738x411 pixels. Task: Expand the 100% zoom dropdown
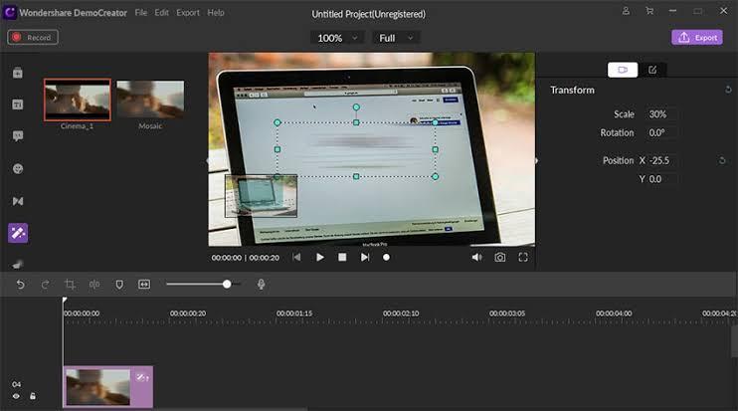pos(337,38)
